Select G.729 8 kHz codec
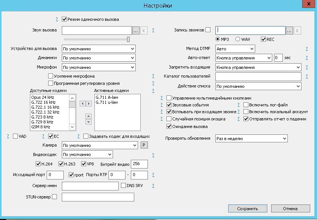The height and width of the screenshot is (220, 317). pos(42,122)
